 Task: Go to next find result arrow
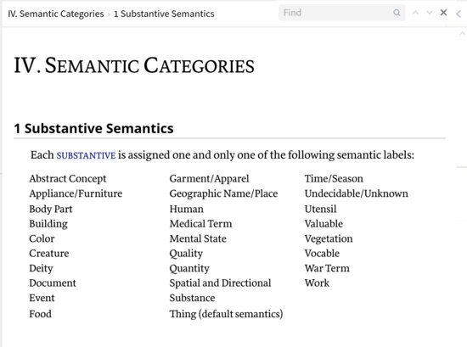pyautogui.click(x=429, y=13)
